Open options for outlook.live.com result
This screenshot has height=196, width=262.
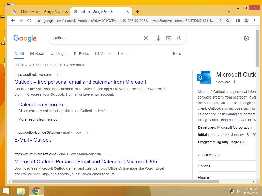point(57,75)
